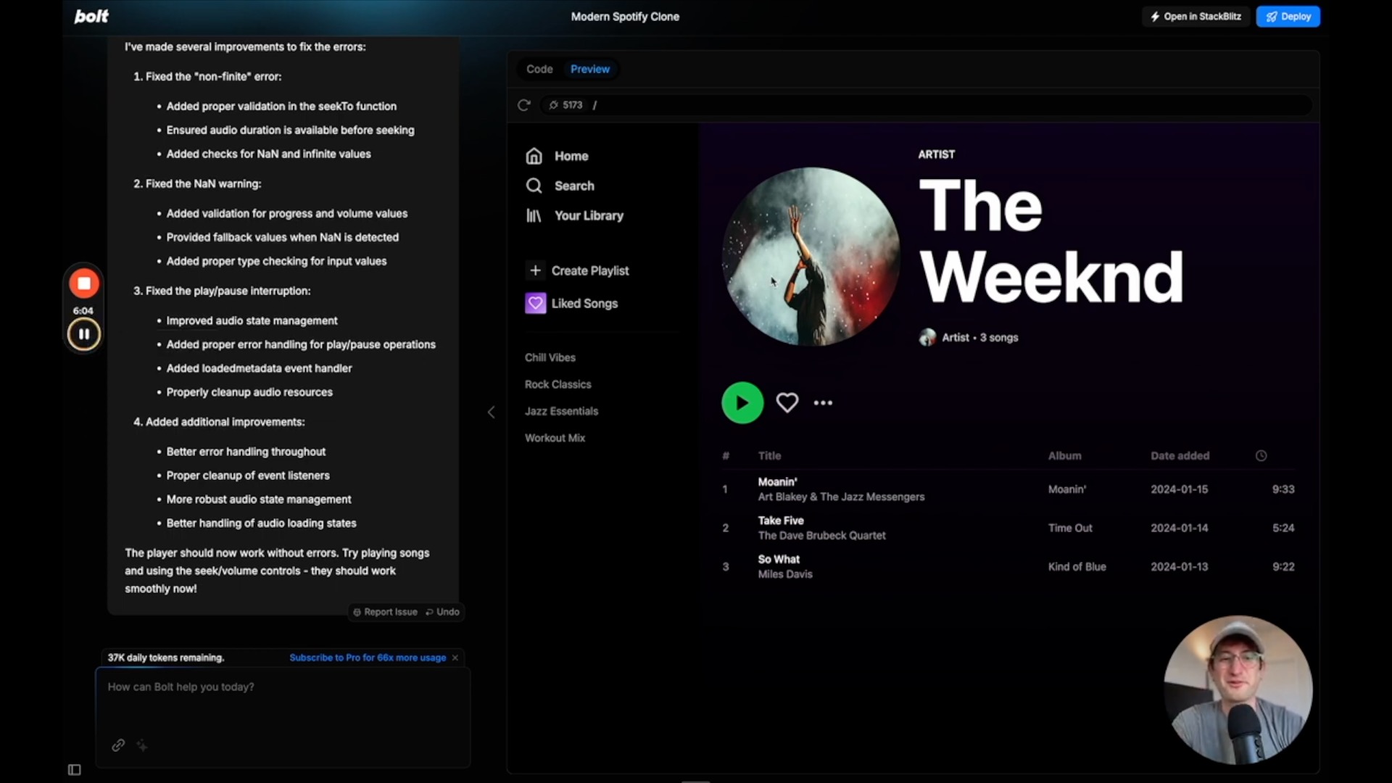Click the enhance prompt sparkle icon
1392x783 pixels.
[142, 745]
